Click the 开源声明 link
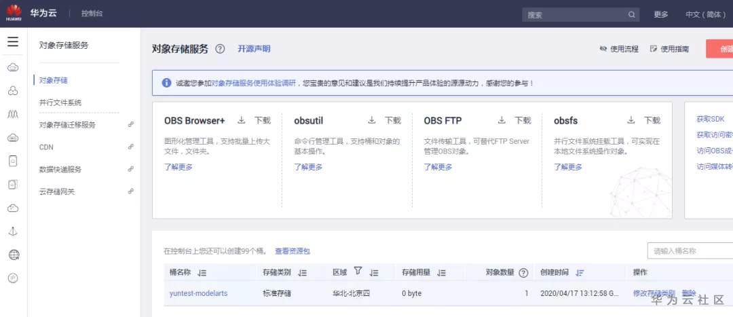Screen dimensions: 733x317 254,49
